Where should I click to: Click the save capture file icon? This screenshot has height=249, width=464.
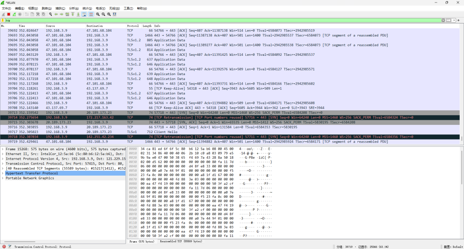tap(32, 14)
